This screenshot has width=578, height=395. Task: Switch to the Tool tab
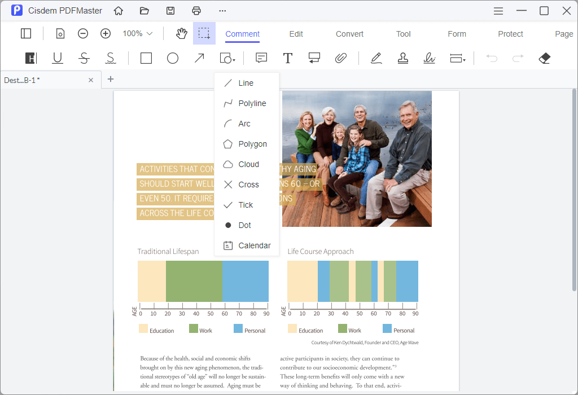click(x=403, y=34)
